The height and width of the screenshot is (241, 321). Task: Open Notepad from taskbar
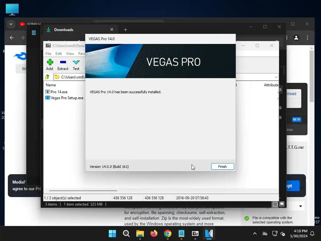pos(182,233)
